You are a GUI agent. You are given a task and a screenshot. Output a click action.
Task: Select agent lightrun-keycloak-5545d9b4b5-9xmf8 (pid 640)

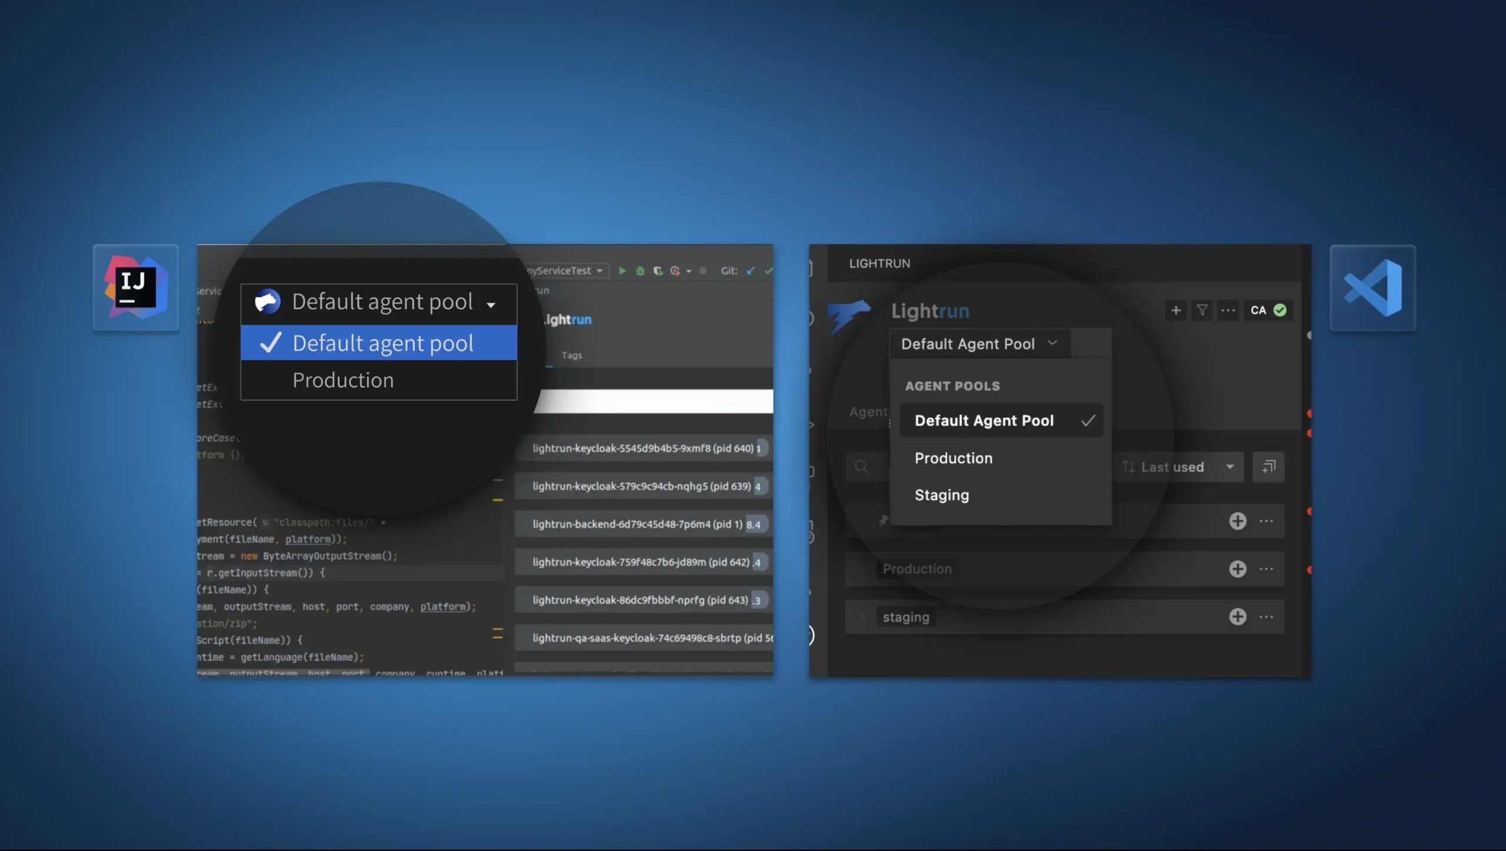[x=644, y=448]
